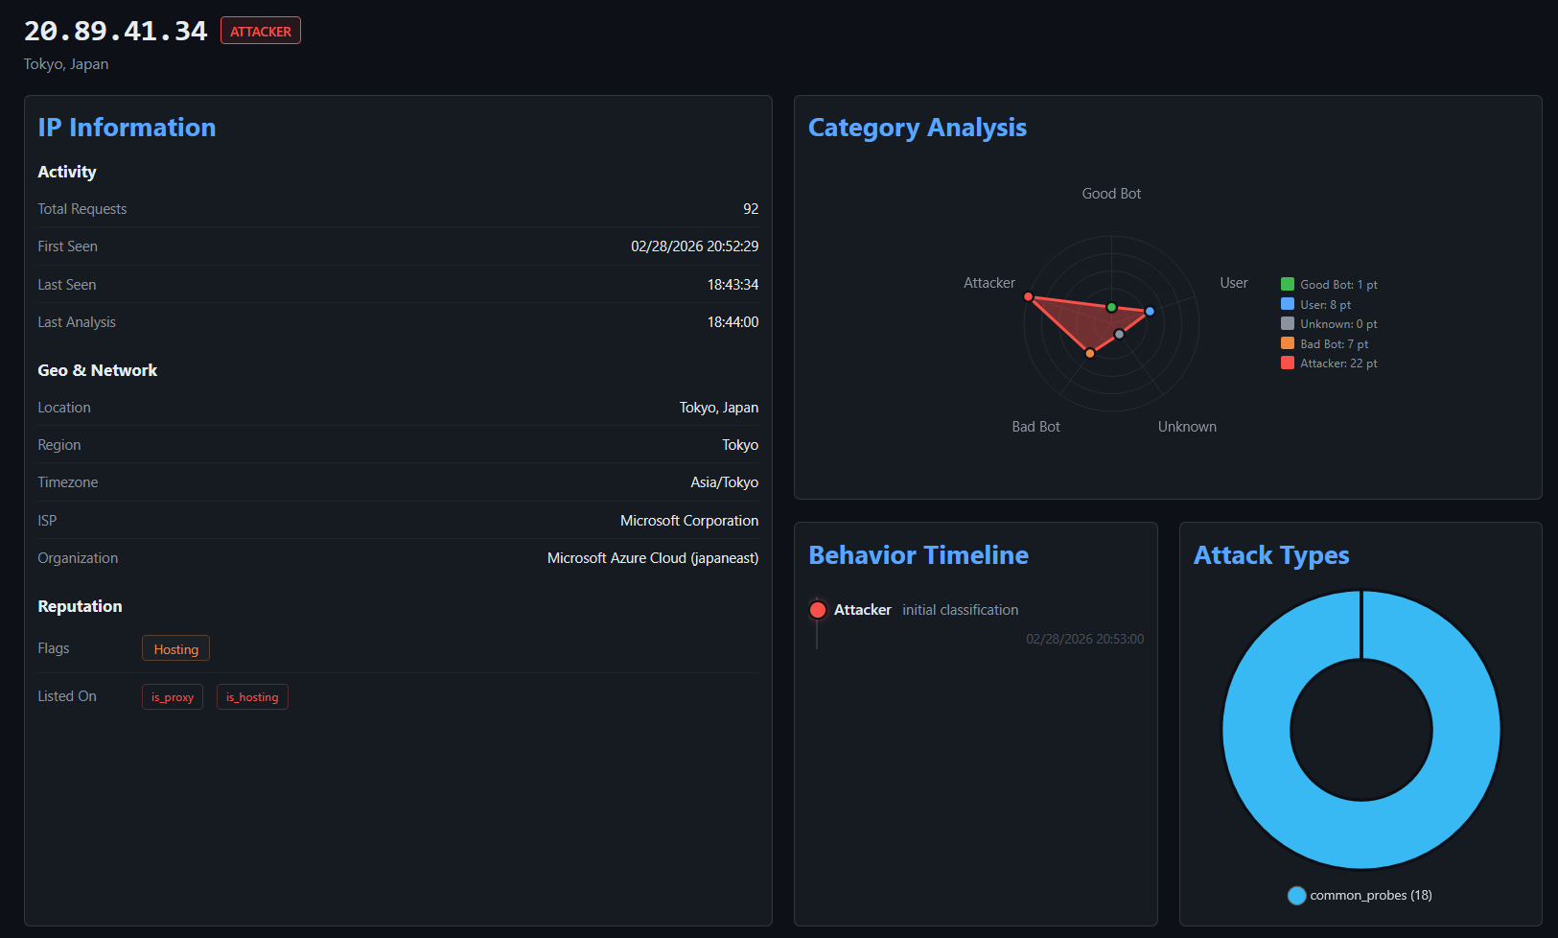Select the orange Bad Bot radar marker

coord(1090,352)
